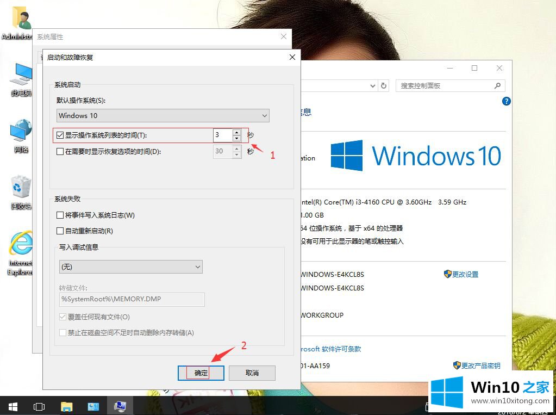Select the System Properties taskbar item
This screenshot has width=556, height=415.
pyautogui.click(x=120, y=406)
